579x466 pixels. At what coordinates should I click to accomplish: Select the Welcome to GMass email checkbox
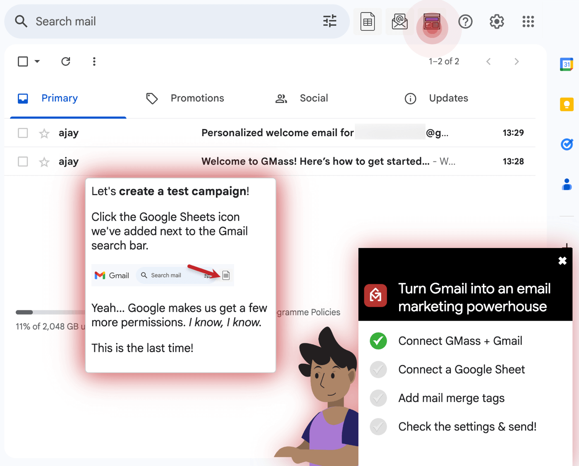point(23,161)
